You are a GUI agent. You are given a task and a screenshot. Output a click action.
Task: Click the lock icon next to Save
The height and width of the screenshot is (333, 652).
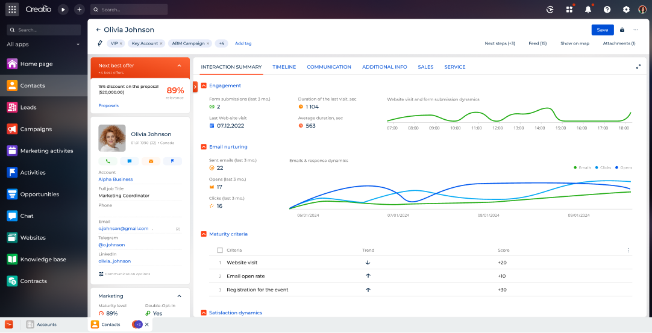click(622, 30)
